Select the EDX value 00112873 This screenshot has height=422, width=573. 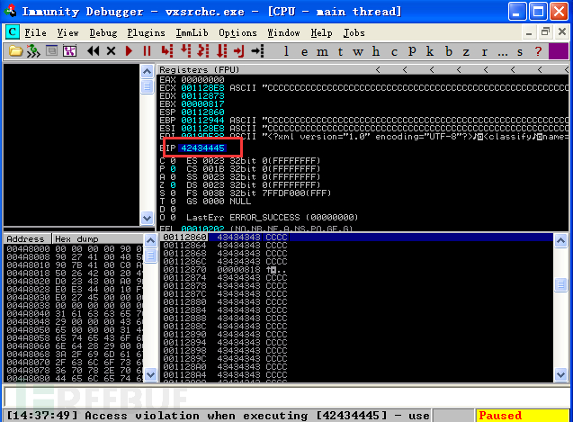[202, 96]
